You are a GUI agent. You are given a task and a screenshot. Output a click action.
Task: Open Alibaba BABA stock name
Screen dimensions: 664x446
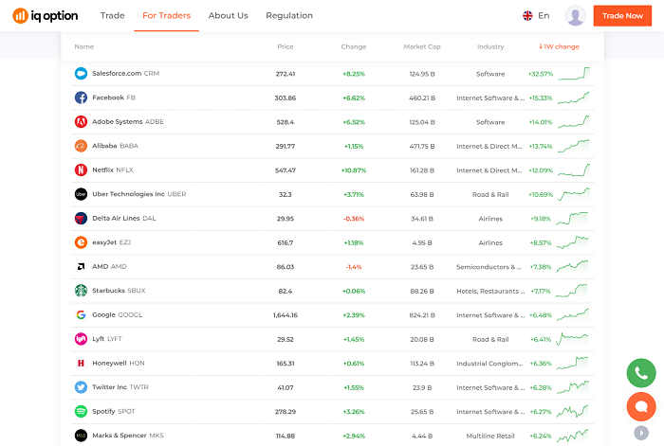[x=115, y=146]
